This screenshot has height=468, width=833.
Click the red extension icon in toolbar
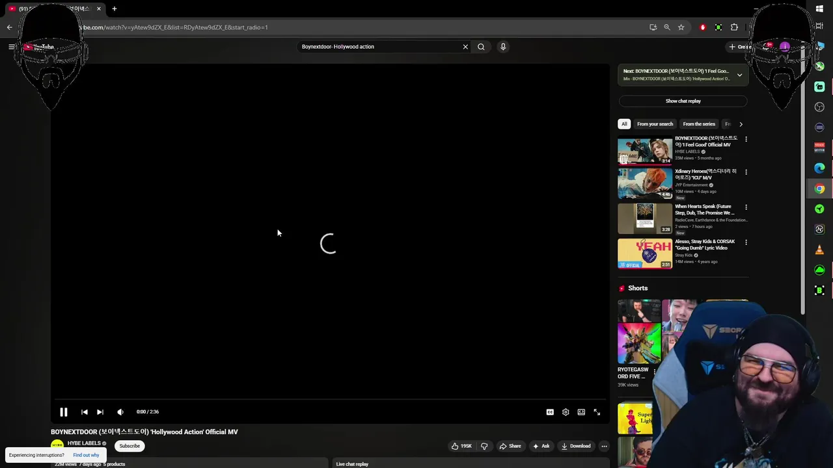click(703, 27)
